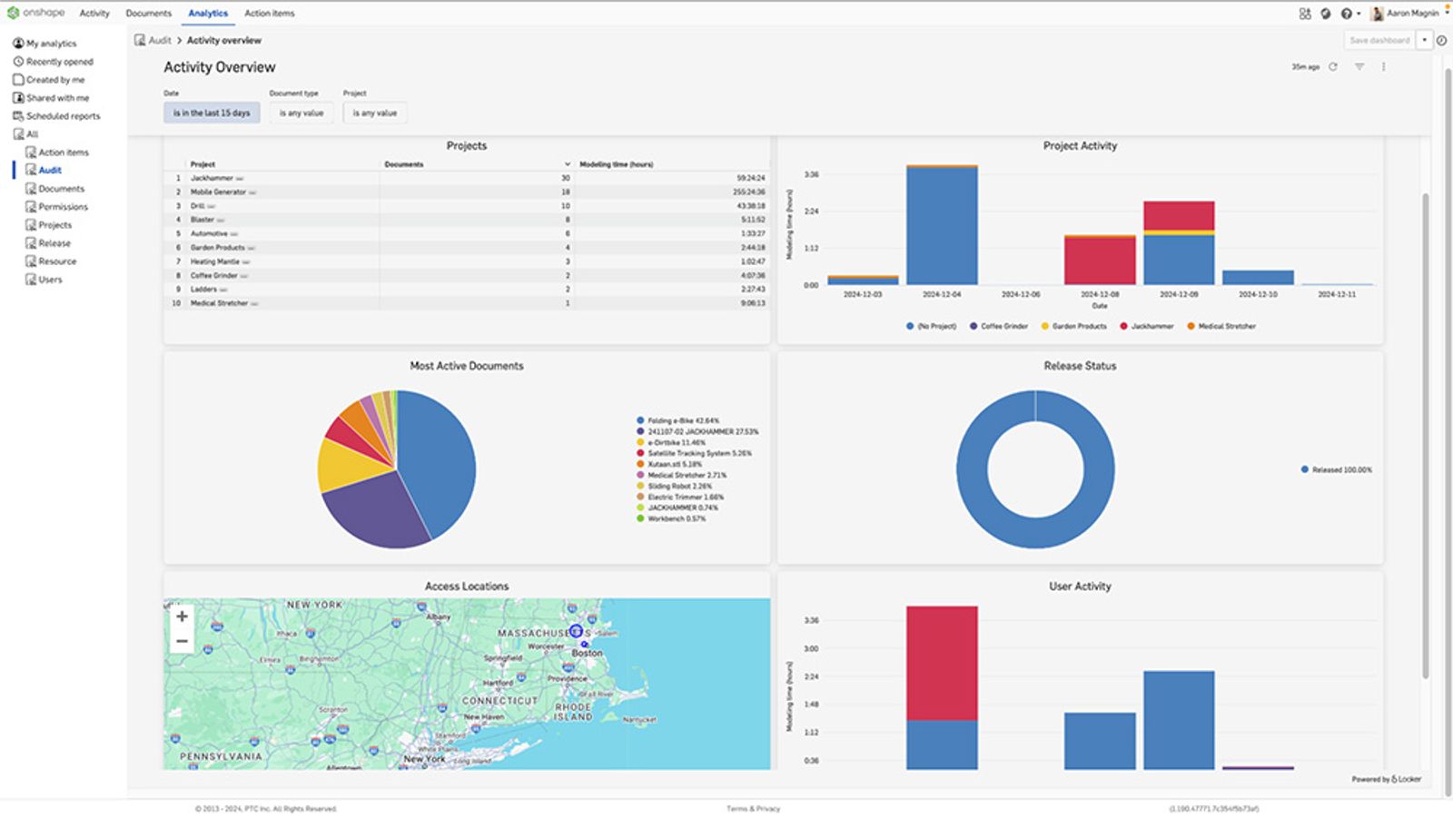Open the dashboard filters funnel icon
The image size is (1453, 818).
[x=1359, y=65]
